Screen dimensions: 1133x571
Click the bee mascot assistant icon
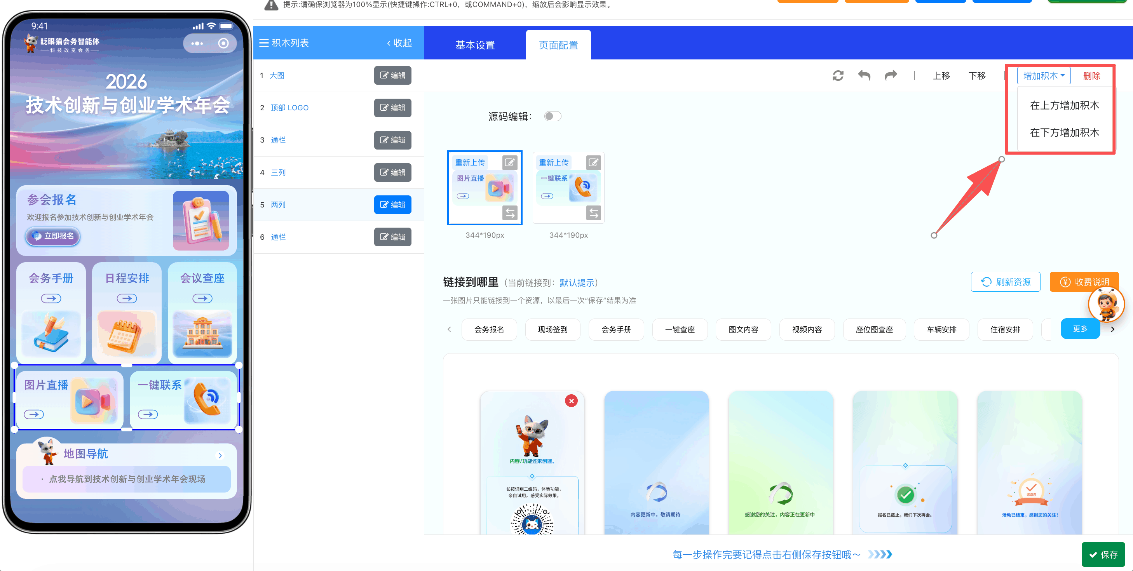tap(1106, 304)
